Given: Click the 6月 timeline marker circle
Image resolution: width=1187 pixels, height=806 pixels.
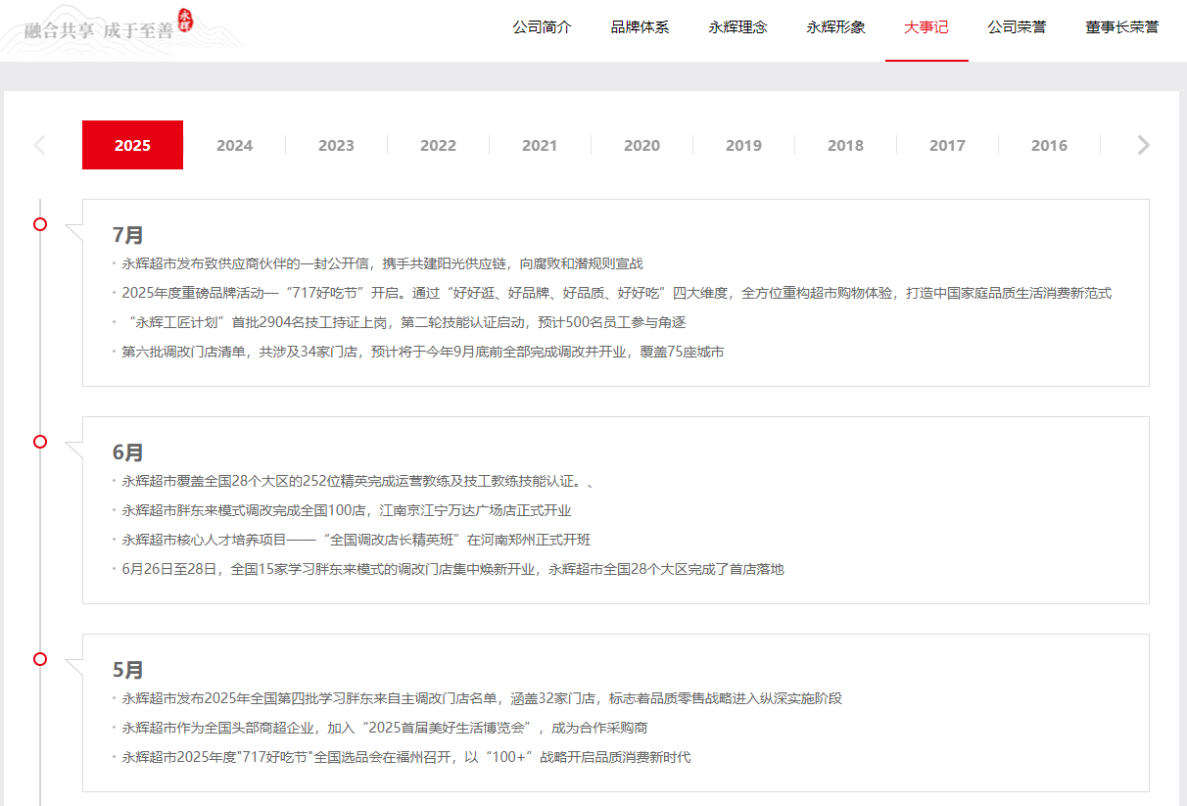Looking at the screenshot, I should click(40, 442).
